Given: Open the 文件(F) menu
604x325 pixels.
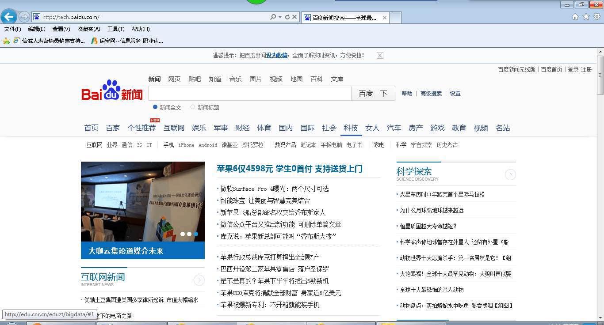Looking at the screenshot, I should pos(13,29).
